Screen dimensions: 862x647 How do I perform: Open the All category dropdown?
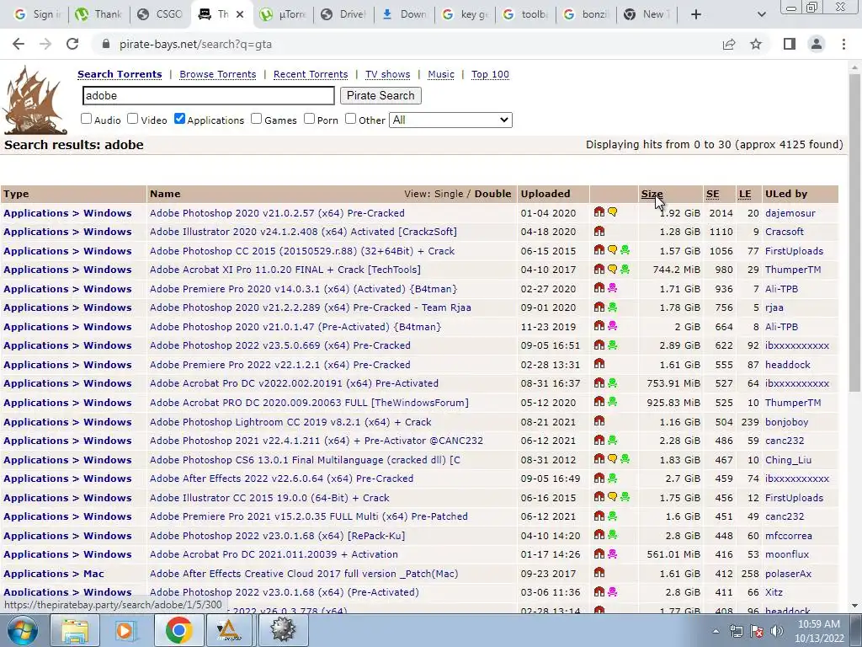[450, 120]
